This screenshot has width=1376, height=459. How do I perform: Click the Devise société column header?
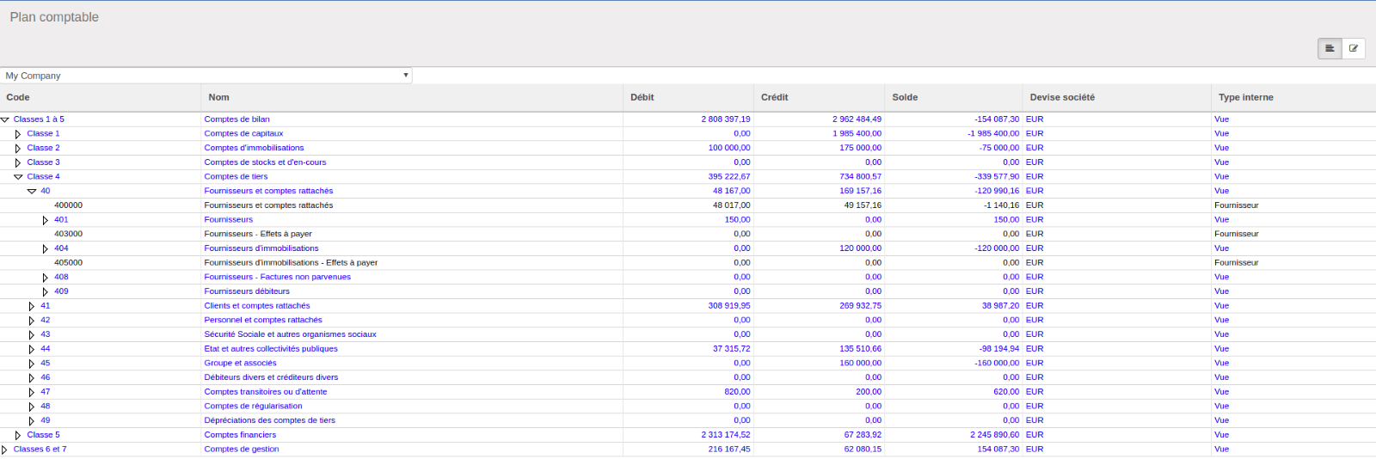(x=1117, y=97)
